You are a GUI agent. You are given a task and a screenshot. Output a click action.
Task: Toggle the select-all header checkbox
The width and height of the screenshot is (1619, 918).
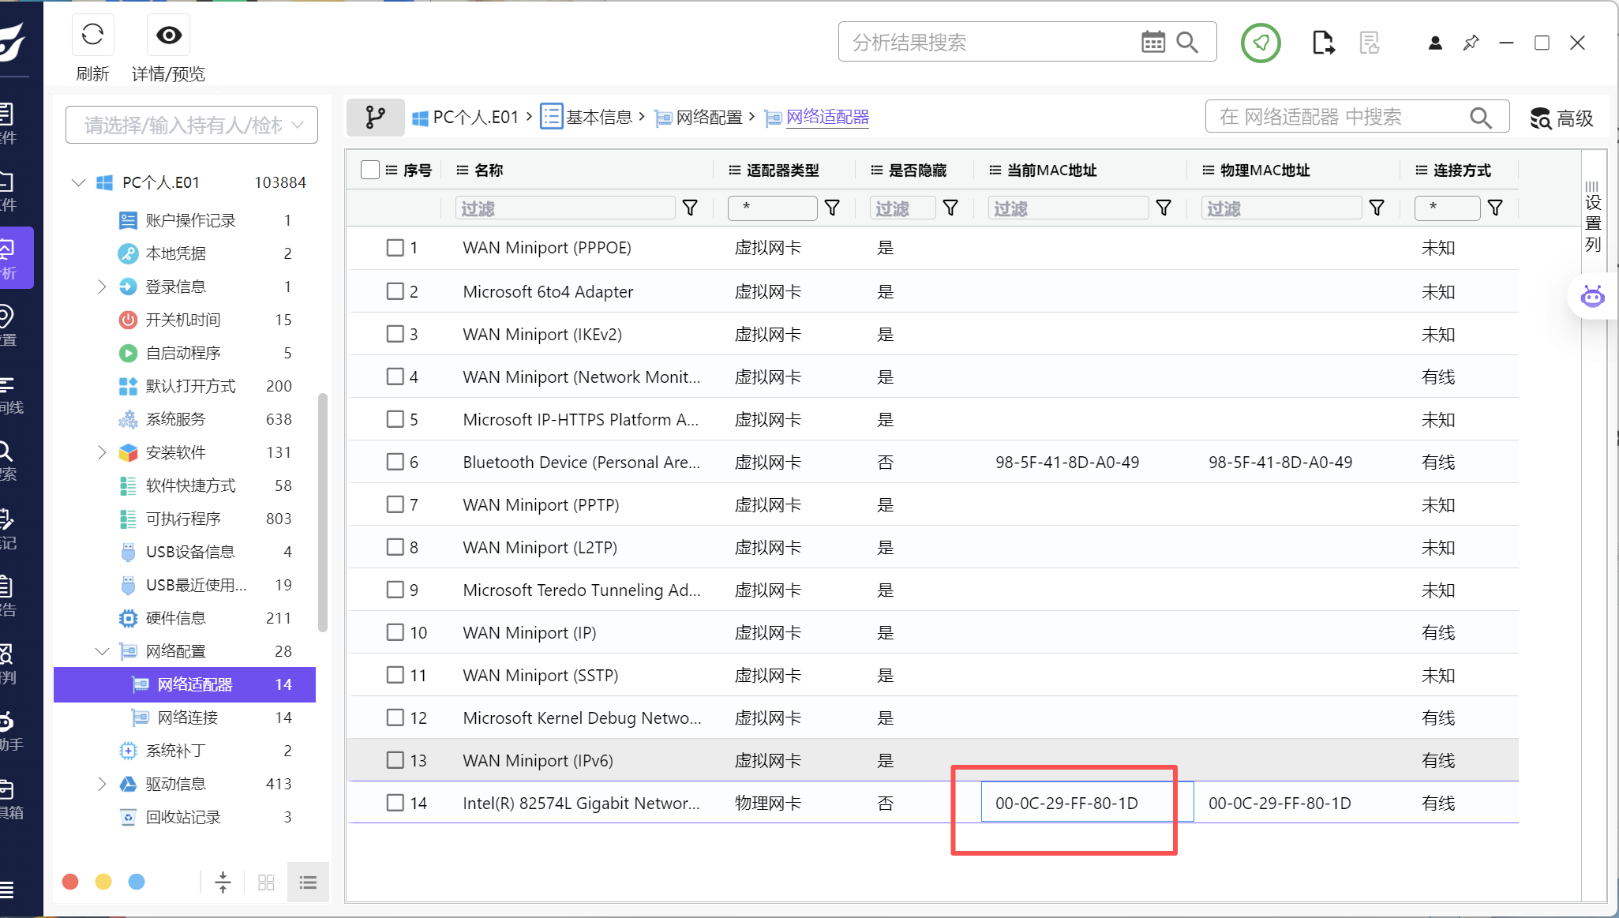(x=369, y=170)
